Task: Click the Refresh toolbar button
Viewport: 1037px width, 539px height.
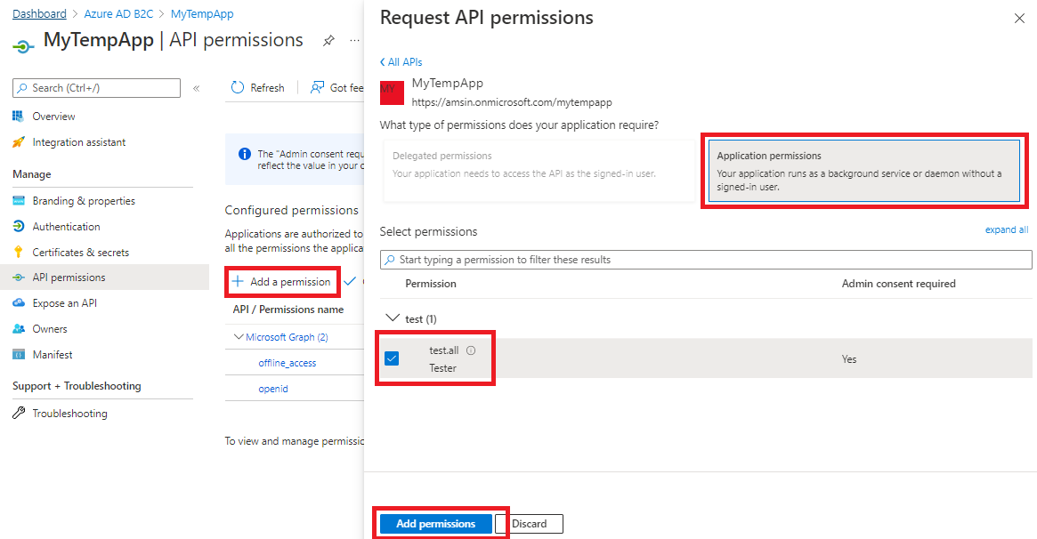Action: (258, 87)
